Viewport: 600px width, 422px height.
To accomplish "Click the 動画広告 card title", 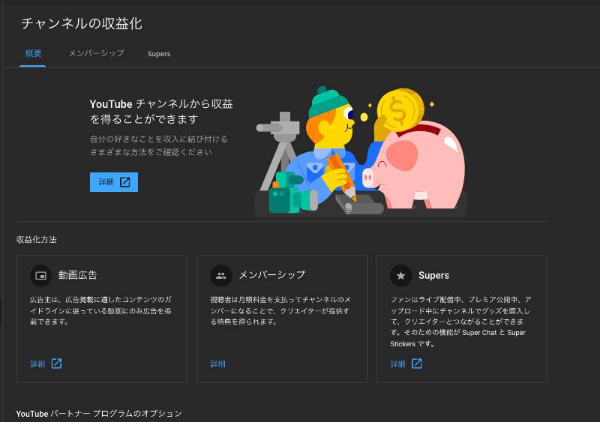I will point(78,275).
